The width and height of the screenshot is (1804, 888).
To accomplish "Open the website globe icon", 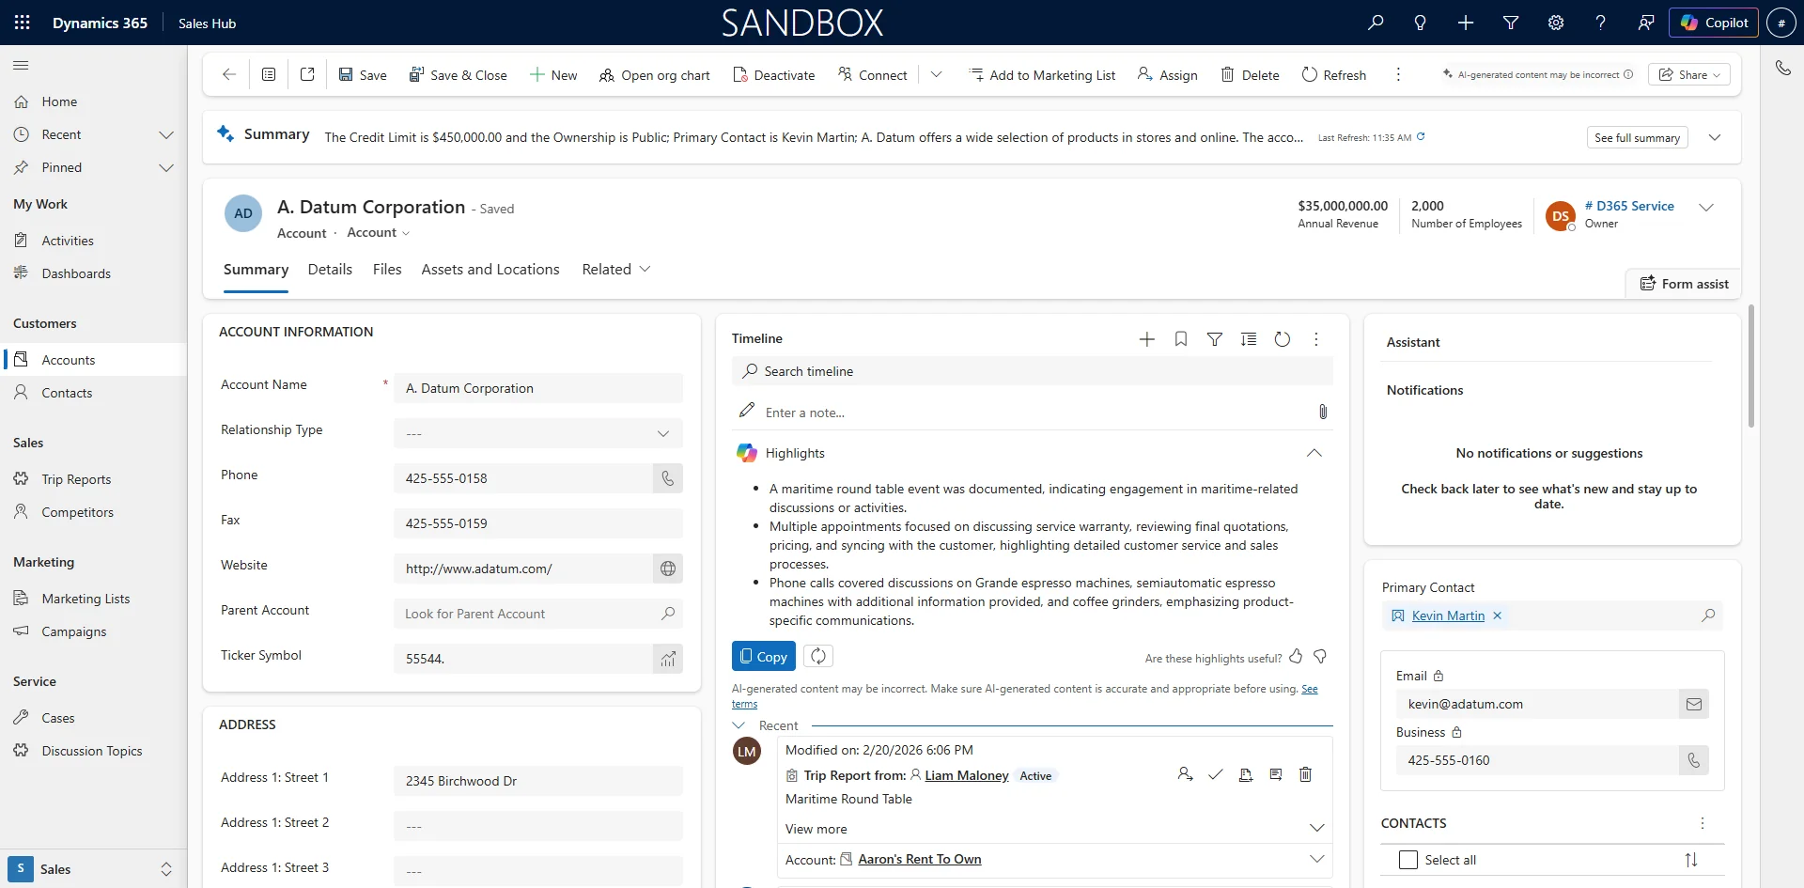I will [x=667, y=569].
